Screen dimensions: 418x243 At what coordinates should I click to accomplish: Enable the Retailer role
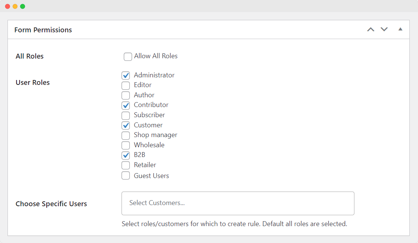point(126,165)
